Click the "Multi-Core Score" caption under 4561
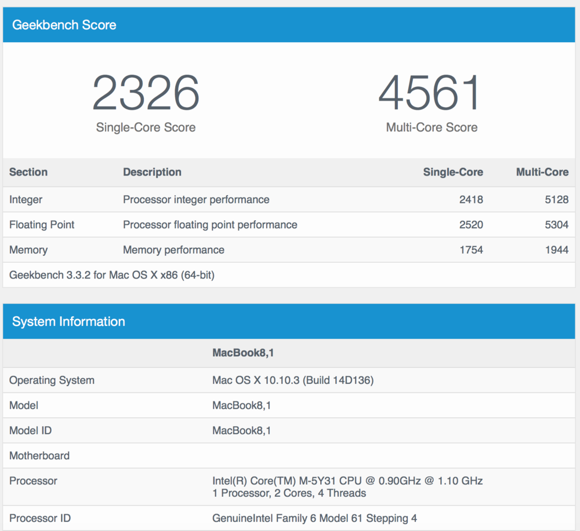580x531 pixels. click(x=432, y=127)
